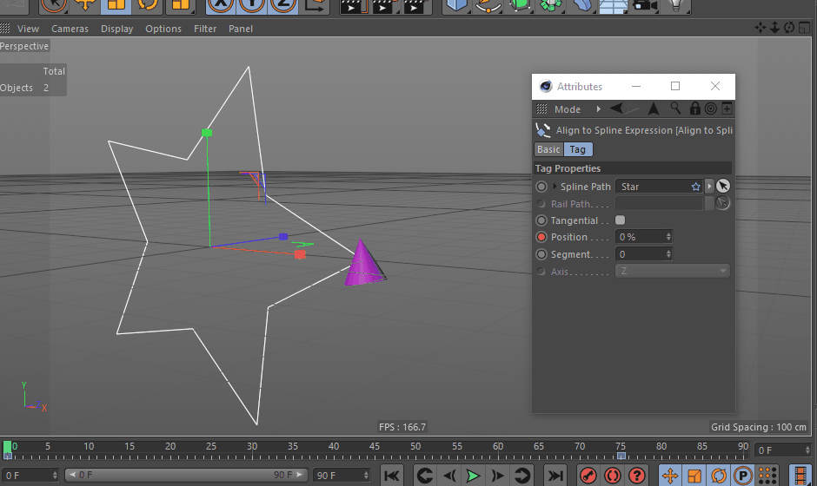Open Spline Path field arrow menu
This screenshot has width=817, height=486.
pos(708,187)
